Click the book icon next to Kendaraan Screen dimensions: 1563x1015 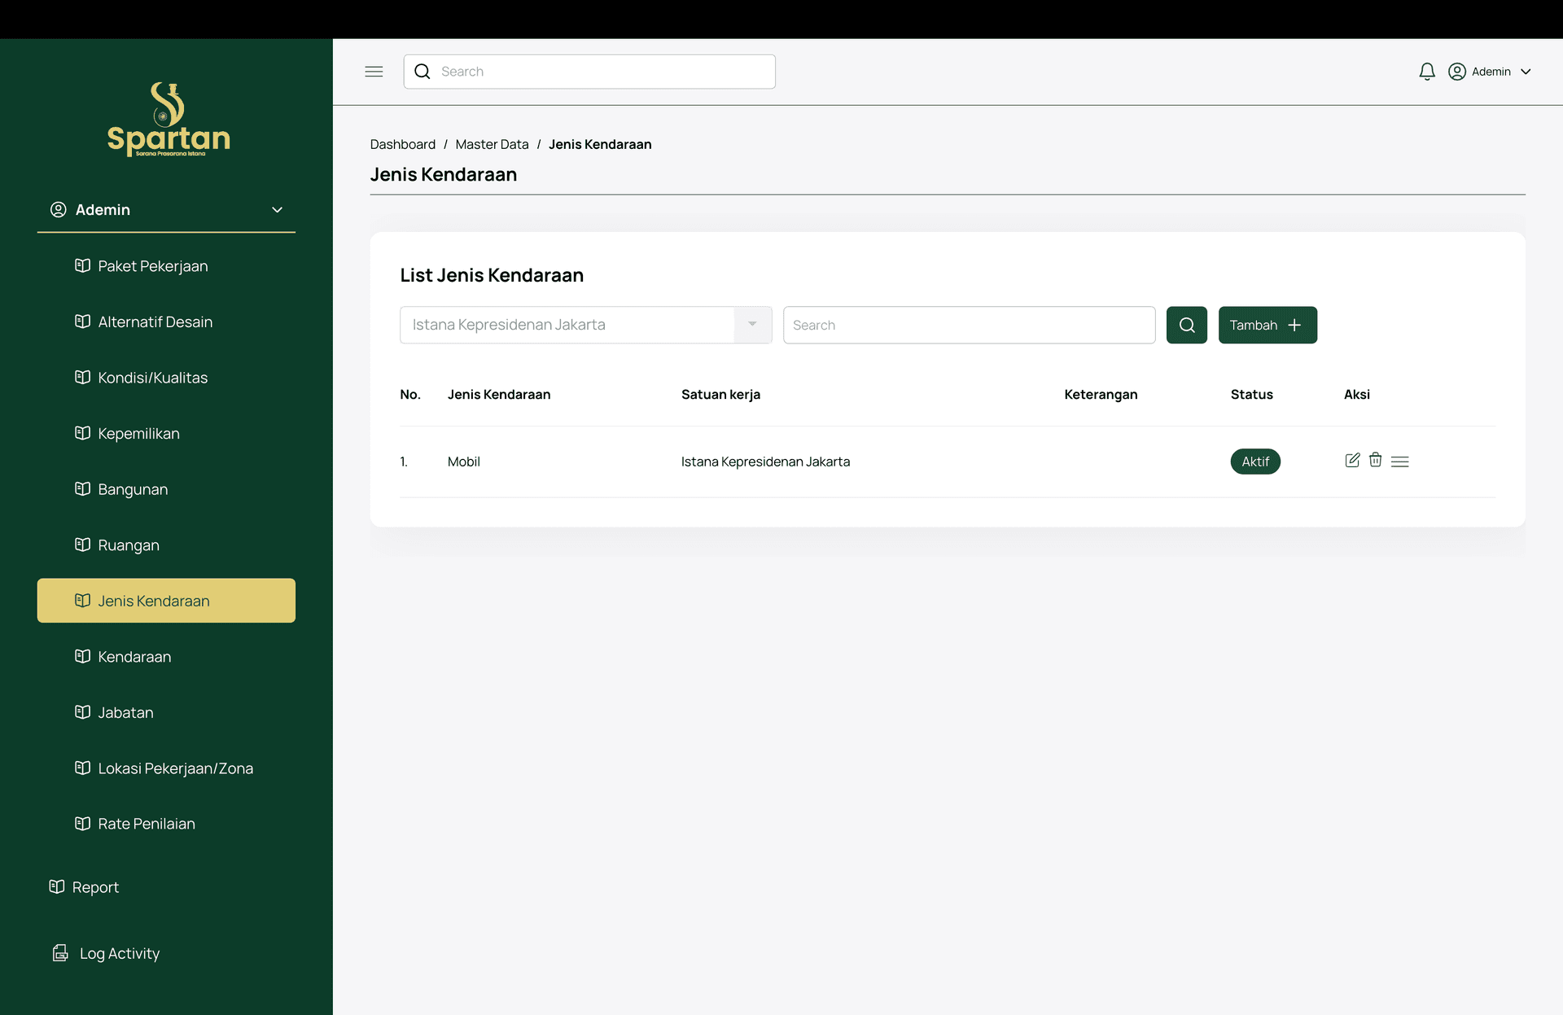pyautogui.click(x=82, y=656)
